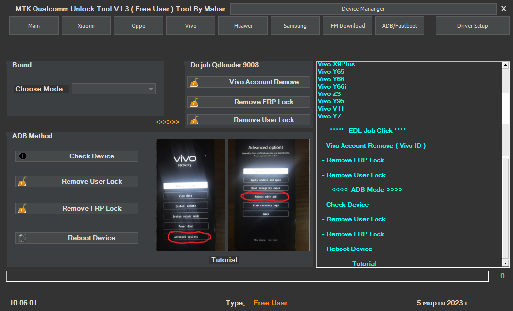The image size is (513, 311).
Task: Click Remove FRP Lock under Qdloader 9008
Action: coord(249,102)
